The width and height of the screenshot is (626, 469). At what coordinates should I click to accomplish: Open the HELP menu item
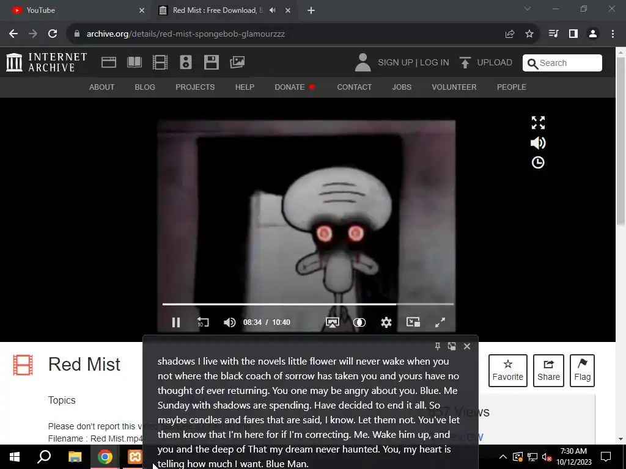point(245,87)
